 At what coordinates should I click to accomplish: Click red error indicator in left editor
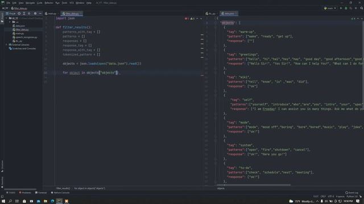[187, 19]
